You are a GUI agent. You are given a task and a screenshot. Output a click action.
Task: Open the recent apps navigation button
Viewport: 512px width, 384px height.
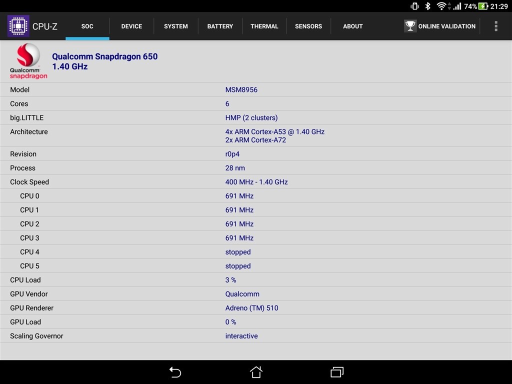337,372
